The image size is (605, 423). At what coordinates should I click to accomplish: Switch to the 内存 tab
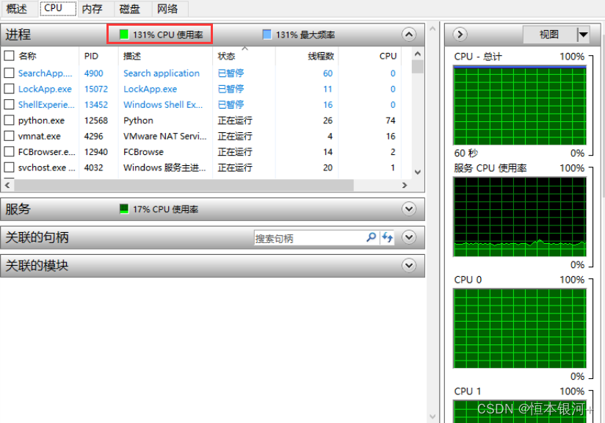click(92, 9)
